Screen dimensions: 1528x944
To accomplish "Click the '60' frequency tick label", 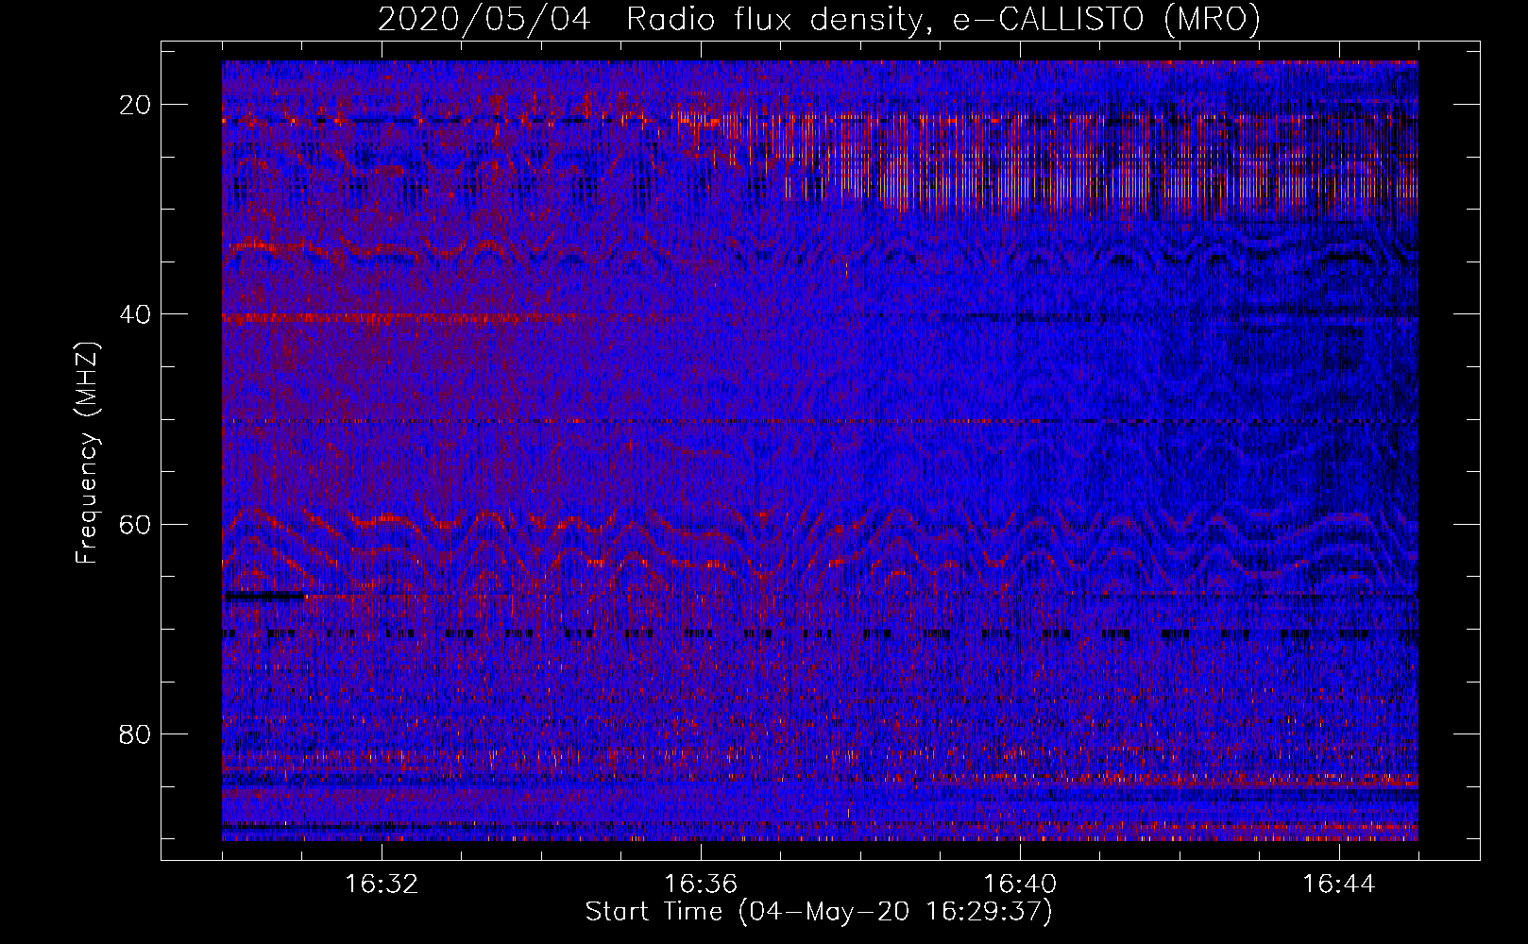I will [136, 525].
